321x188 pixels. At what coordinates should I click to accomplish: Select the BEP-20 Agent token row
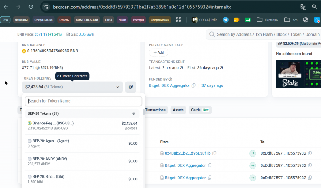click(82, 144)
